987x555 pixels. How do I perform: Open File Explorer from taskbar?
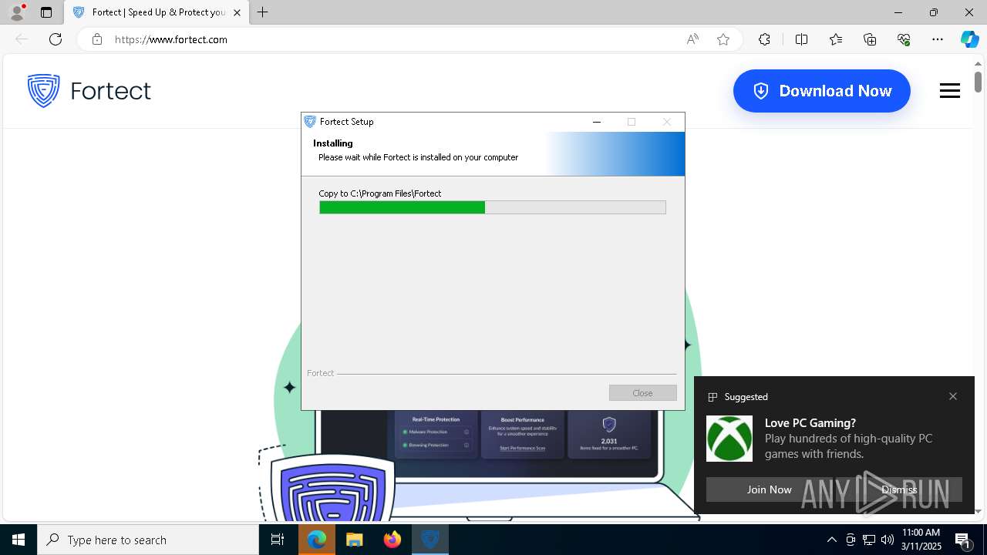pos(355,540)
